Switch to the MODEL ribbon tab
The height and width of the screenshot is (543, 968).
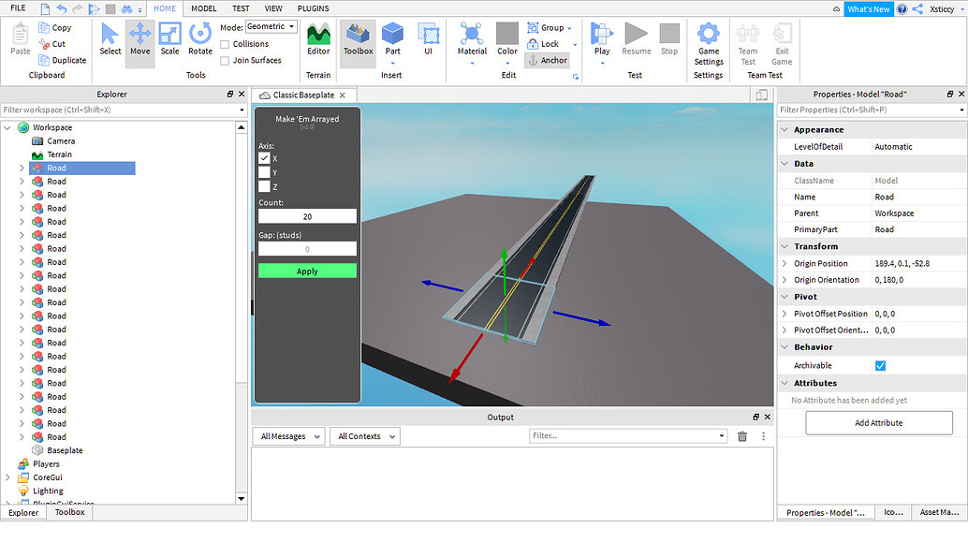tap(203, 8)
